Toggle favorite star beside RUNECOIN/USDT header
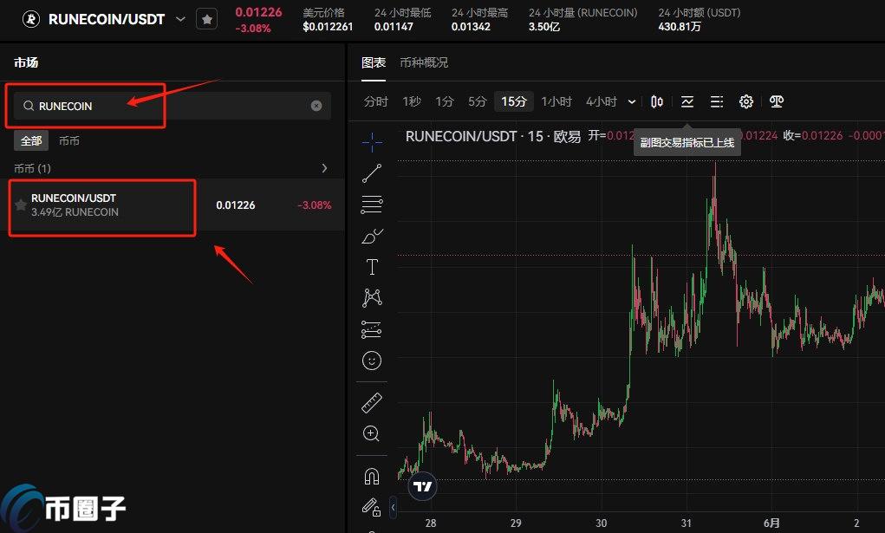 (206, 19)
